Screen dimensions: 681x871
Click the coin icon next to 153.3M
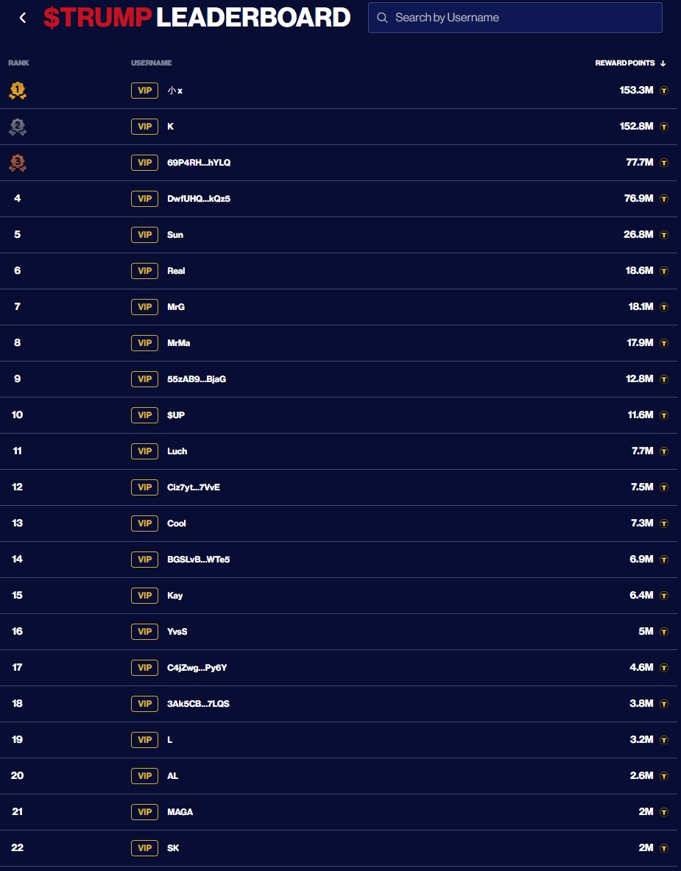[x=664, y=91]
